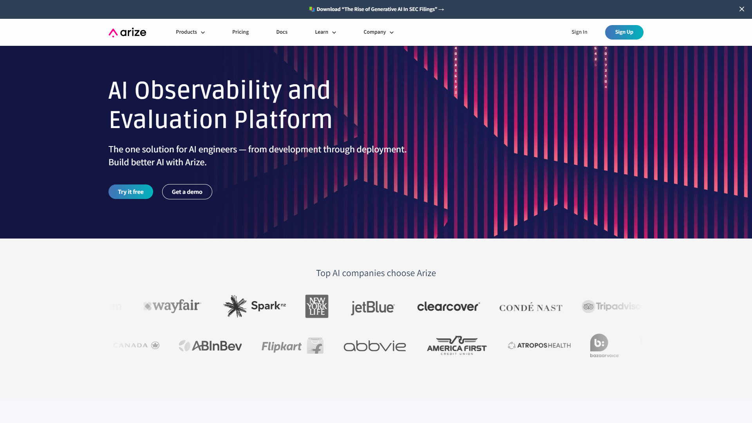Viewport: 752px width, 423px height.
Task: Dismiss the announcement banner
Action: [x=742, y=9]
